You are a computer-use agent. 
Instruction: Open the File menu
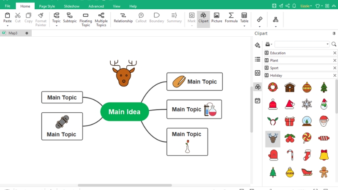[x=8, y=6]
